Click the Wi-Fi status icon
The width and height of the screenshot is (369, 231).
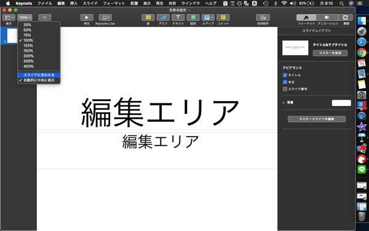284,3
